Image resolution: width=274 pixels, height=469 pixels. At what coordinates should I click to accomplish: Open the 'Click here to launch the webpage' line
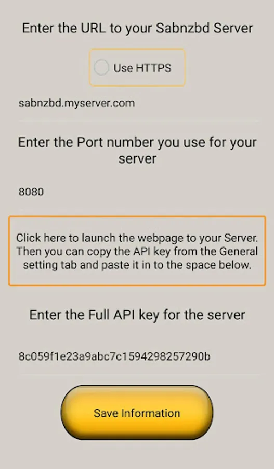tap(137, 238)
